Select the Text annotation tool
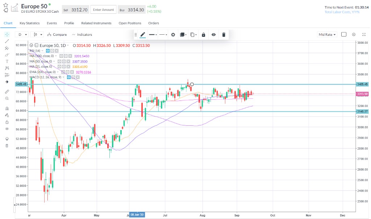Viewport: 371px width, 219px height. click(x=7, y=61)
